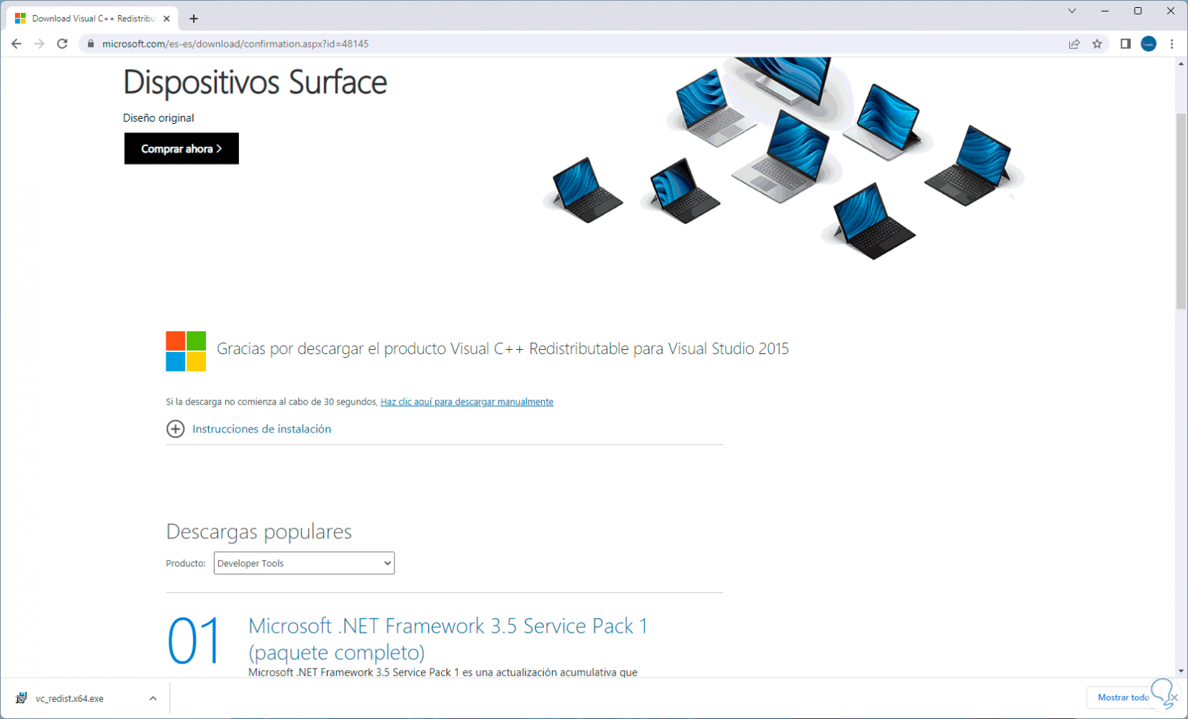Go back to the previous page
Image resolution: width=1188 pixels, height=719 pixels.
(x=17, y=44)
